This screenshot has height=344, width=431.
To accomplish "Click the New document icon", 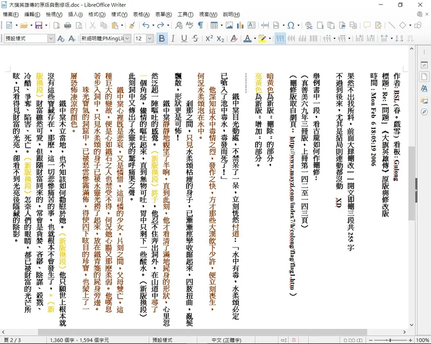I will coord(9,26).
